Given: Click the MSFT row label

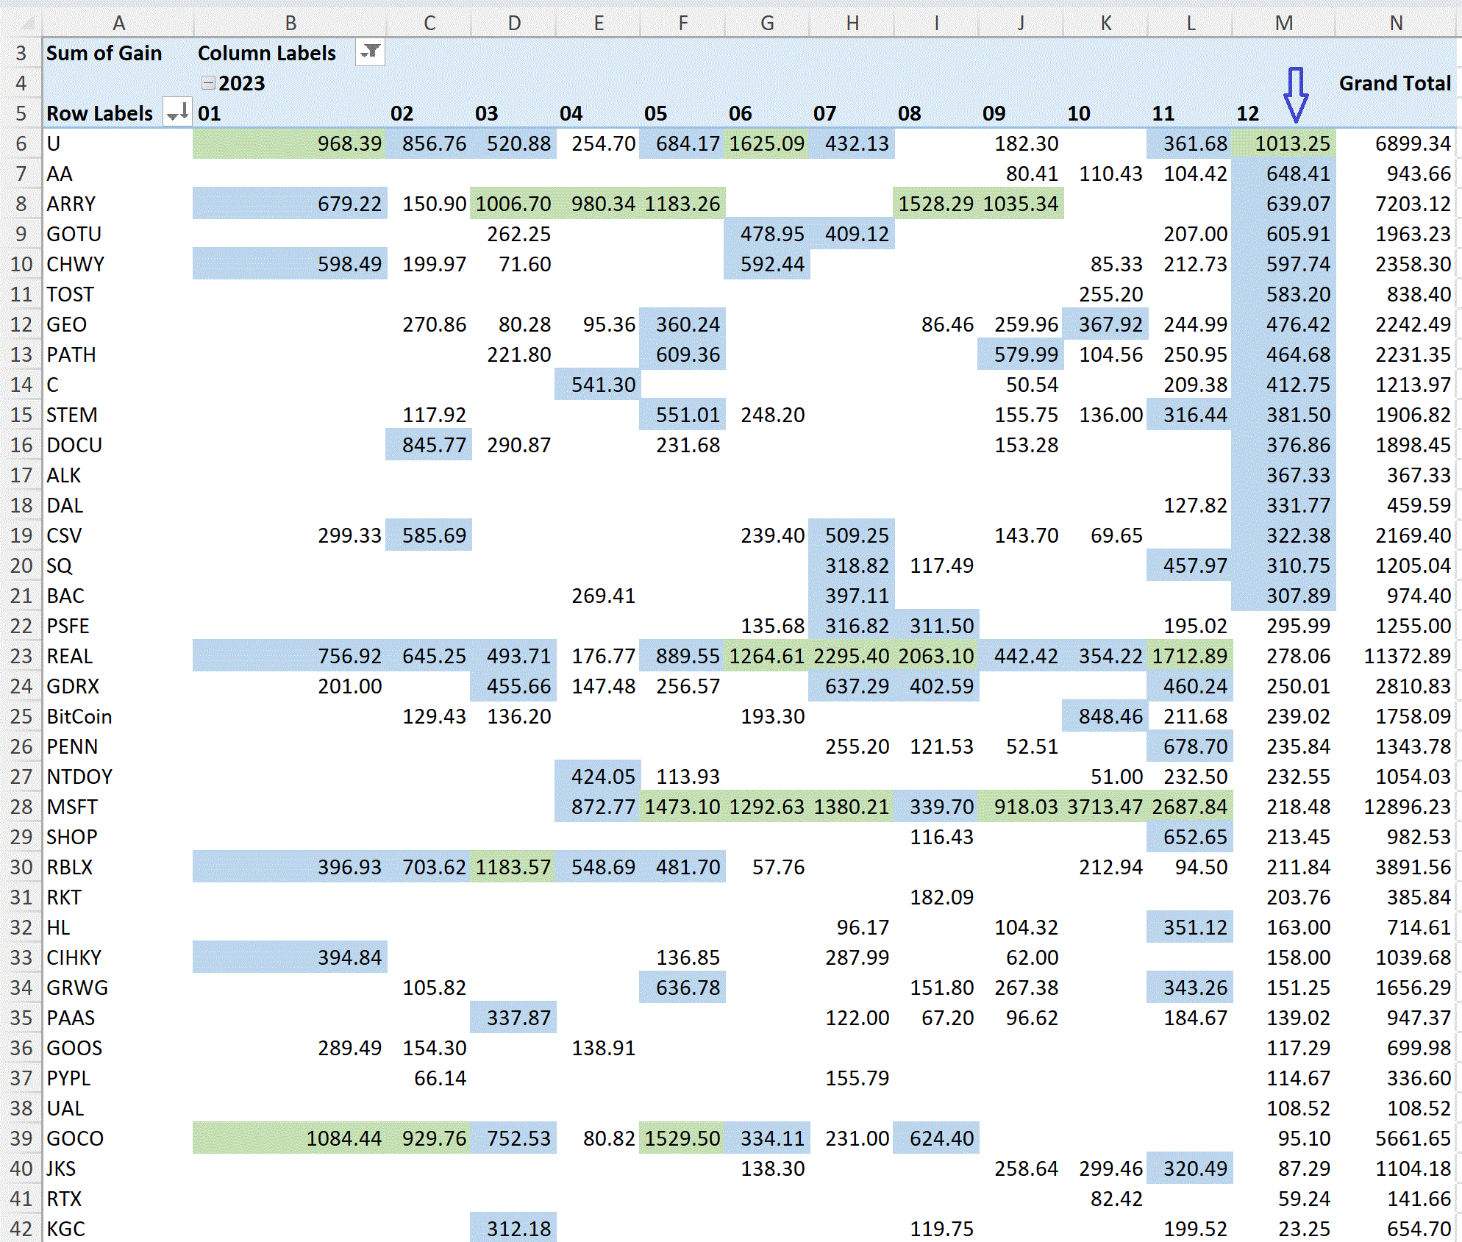Looking at the screenshot, I should (72, 807).
